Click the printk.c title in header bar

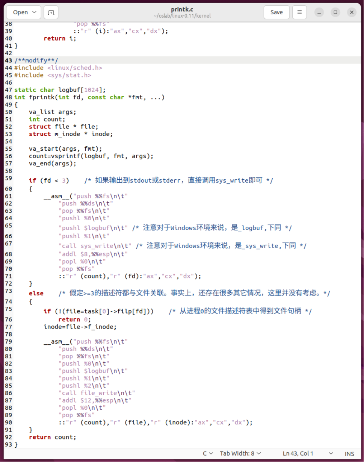(x=182, y=9)
